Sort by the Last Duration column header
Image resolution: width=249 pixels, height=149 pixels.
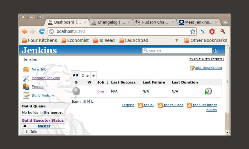[x=185, y=82]
